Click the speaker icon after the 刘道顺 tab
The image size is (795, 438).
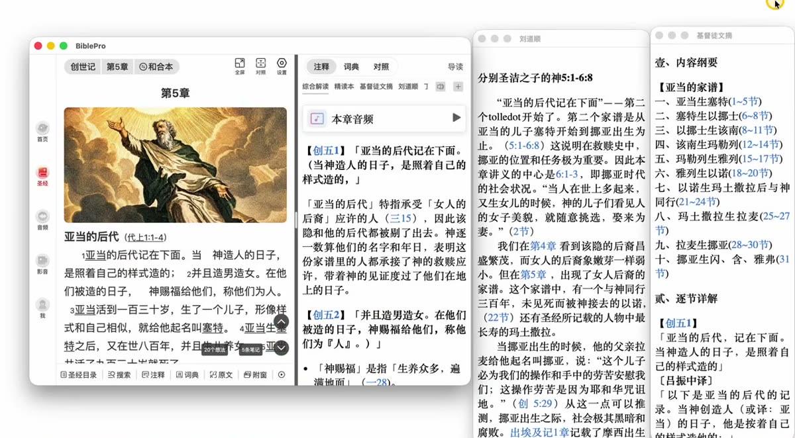(440, 87)
